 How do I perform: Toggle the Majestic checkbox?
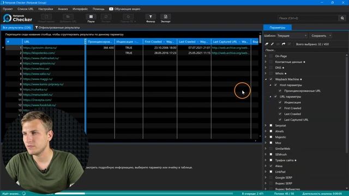pos(271,137)
